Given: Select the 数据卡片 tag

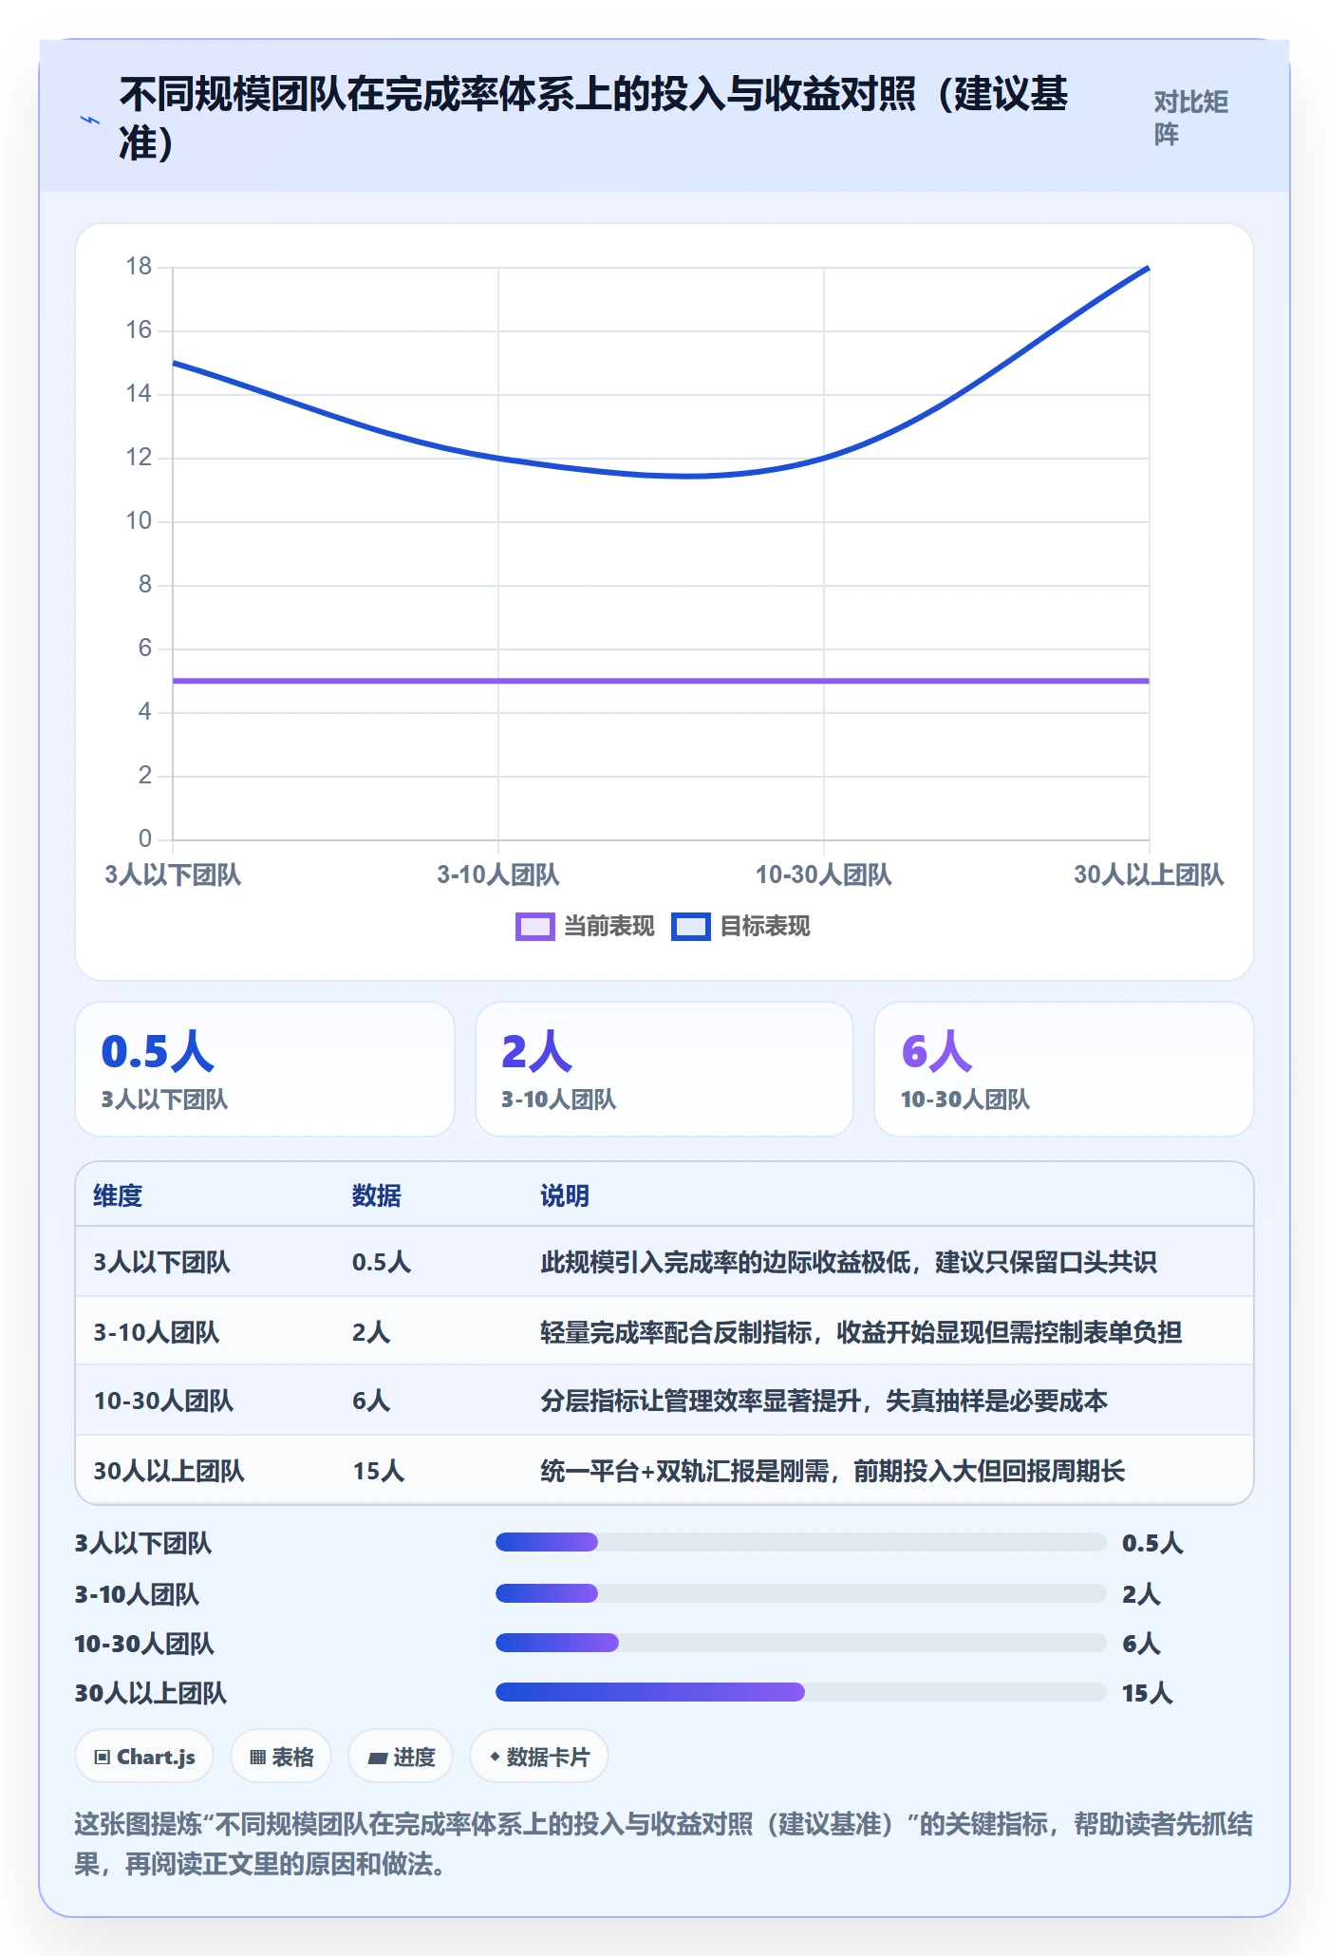Looking at the screenshot, I should 538,1757.
